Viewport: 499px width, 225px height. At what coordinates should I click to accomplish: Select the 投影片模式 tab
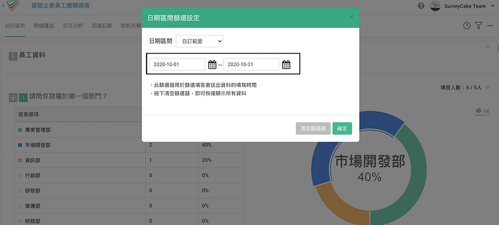(x=131, y=26)
